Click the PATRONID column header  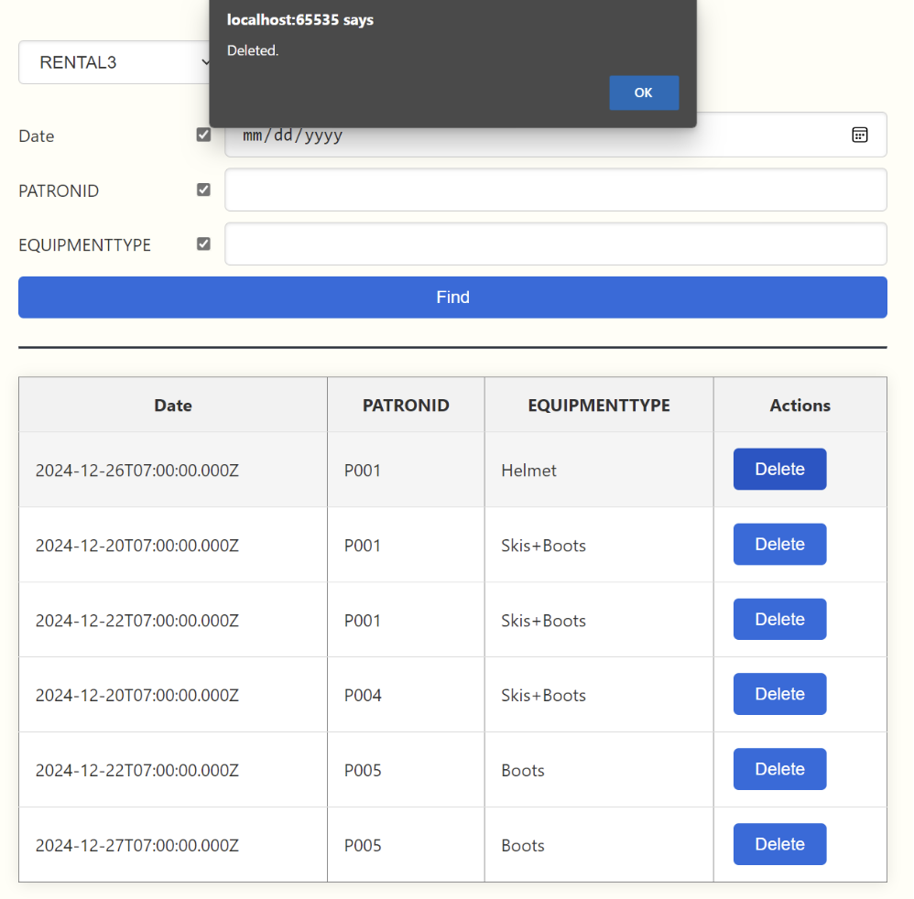click(406, 405)
